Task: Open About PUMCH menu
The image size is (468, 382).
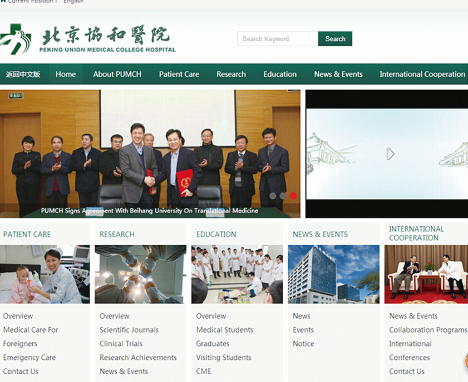Action: [x=117, y=74]
